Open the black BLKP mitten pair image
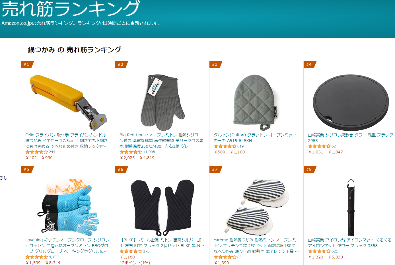 (163, 208)
